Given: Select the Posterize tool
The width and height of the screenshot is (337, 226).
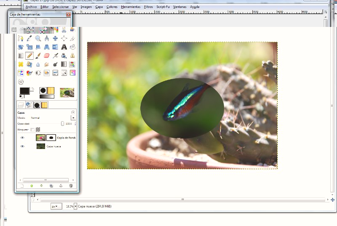Looking at the screenshot, I should point(72,73).
